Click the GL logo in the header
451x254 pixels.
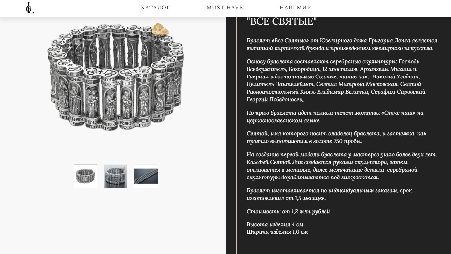coord(30,8)
